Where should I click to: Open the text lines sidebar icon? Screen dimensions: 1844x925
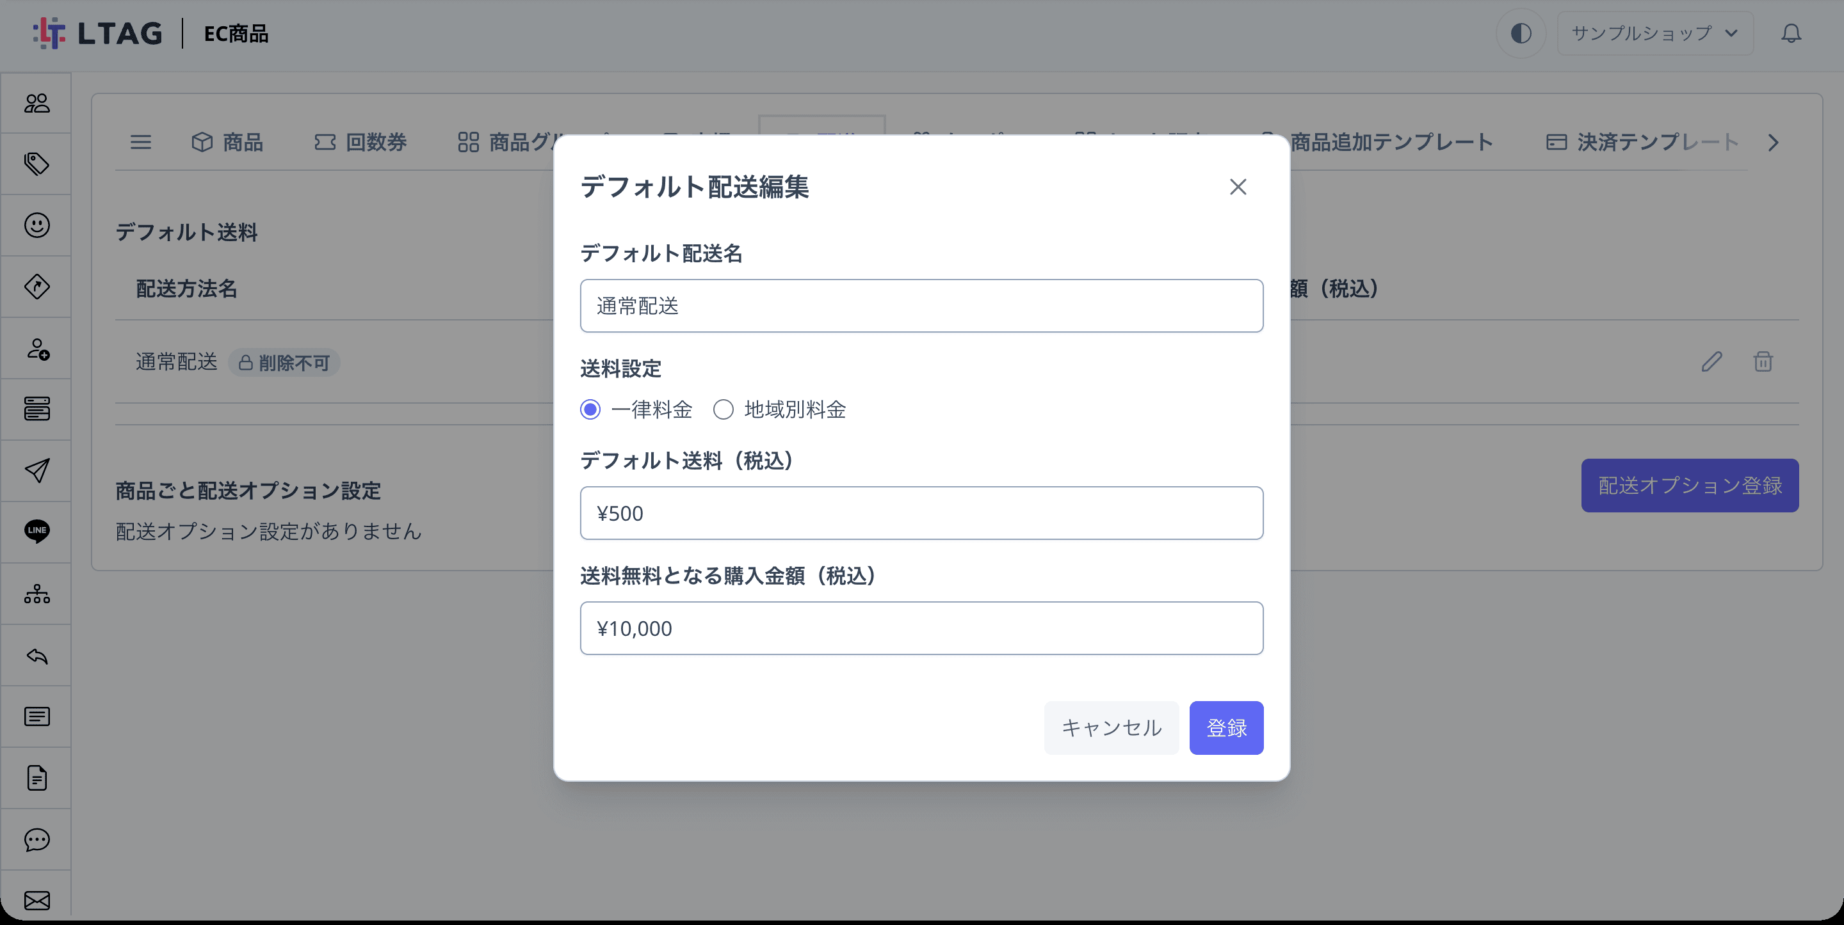pos(36,716)
